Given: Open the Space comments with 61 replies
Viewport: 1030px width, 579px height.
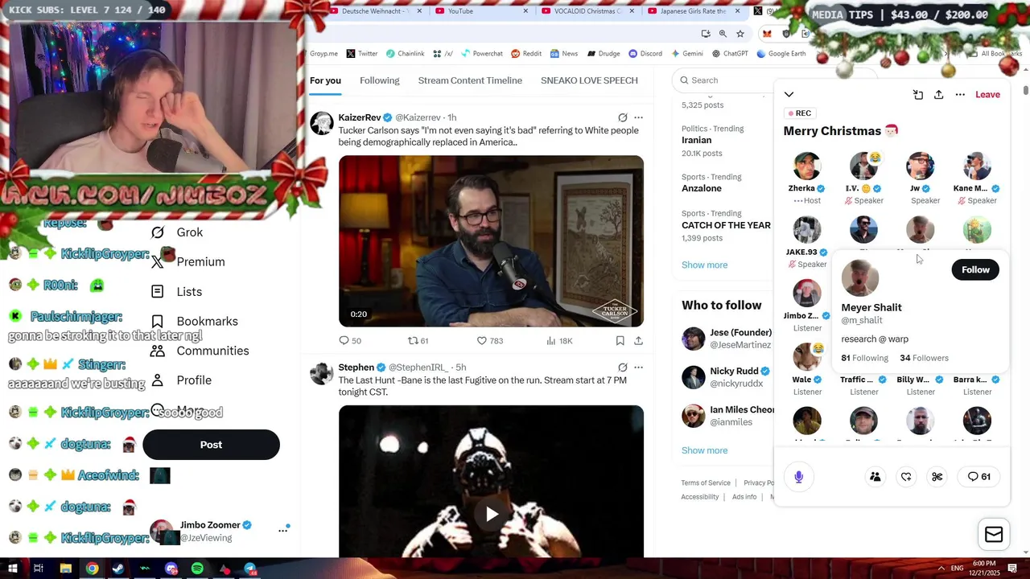Looking at the screenshot, I should pos(978,477).
